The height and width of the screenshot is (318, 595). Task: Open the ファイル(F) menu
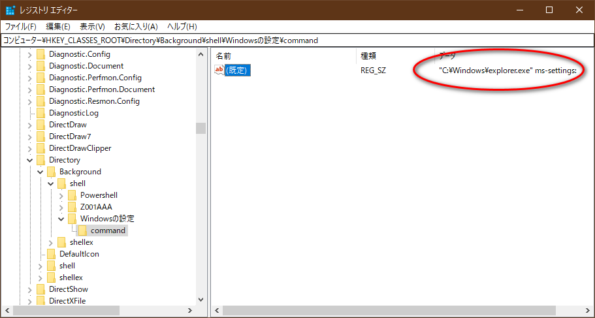[x=21, y=27]
